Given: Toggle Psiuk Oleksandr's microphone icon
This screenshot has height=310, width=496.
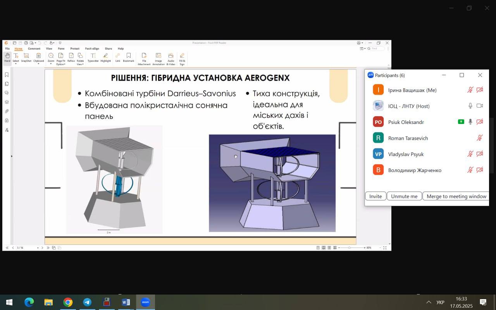Looking at the screenshot, I should click(470, 122).
